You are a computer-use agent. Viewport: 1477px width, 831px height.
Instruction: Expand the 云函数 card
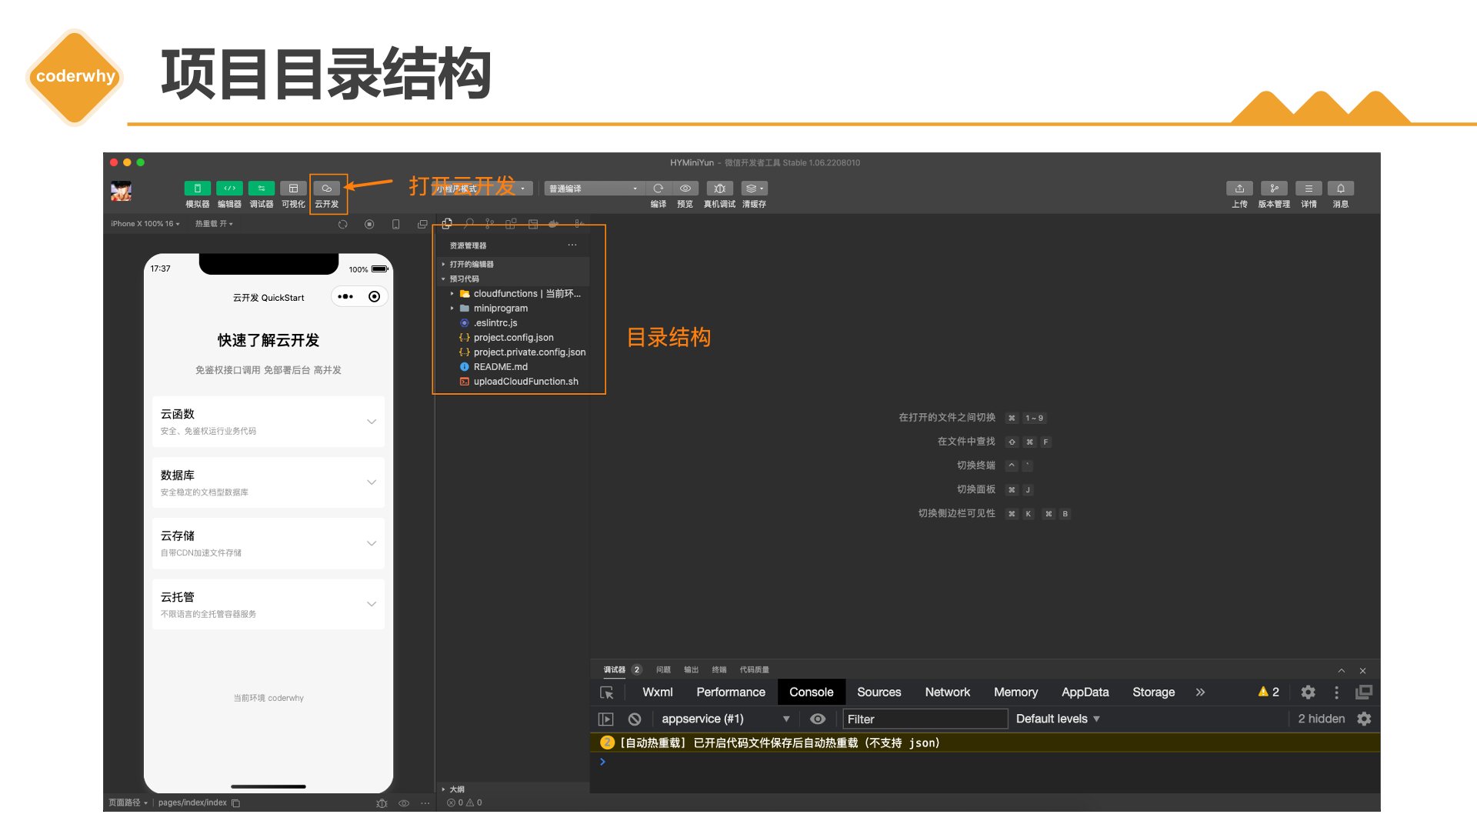[268, 421]
